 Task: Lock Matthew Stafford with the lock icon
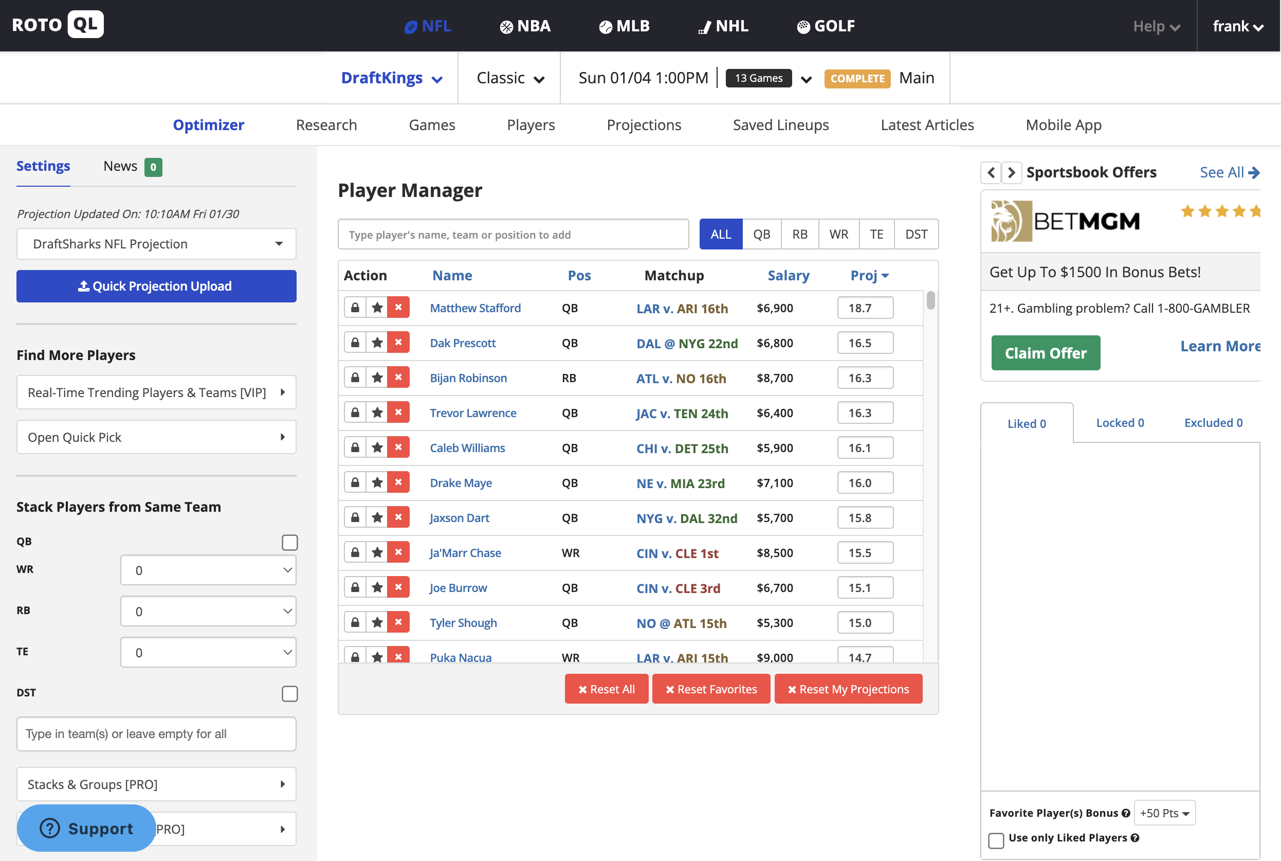pos(355,308)
